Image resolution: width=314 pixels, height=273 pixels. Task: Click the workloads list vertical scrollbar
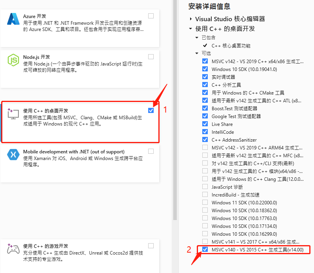coord(175,110)
